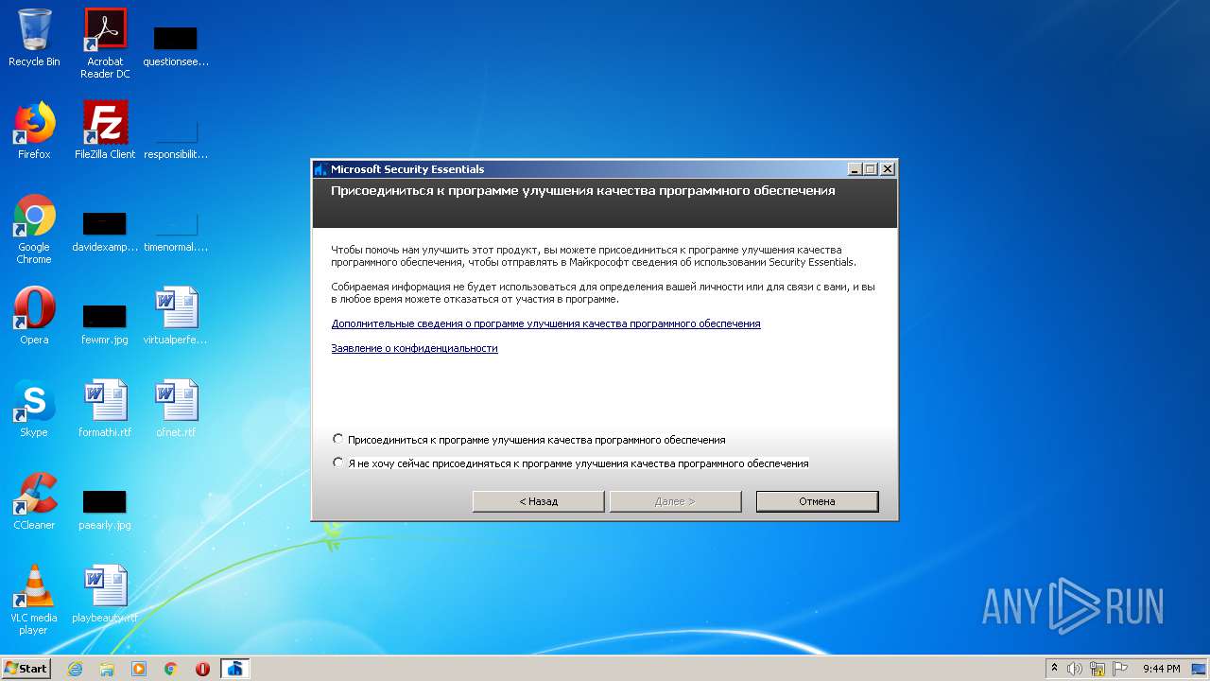Open Windows Explorer from the taskbar

[107, 669]
